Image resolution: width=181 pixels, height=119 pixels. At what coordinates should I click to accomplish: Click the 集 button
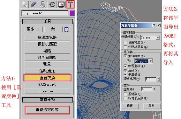[x=53, y=29]
